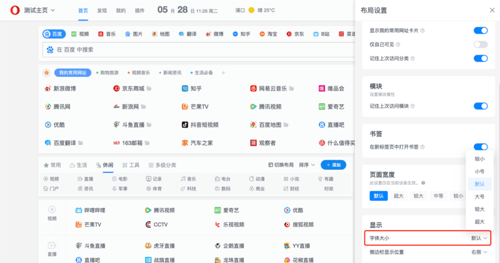Toggle 记住上次访问分类 switch
Viewport: 500px width, 263px height.
[x=481, y=58]
